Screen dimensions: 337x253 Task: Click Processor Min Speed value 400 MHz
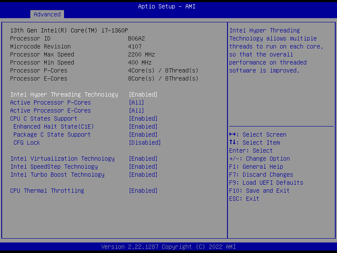pyautogui.click(x=140, y=62)
